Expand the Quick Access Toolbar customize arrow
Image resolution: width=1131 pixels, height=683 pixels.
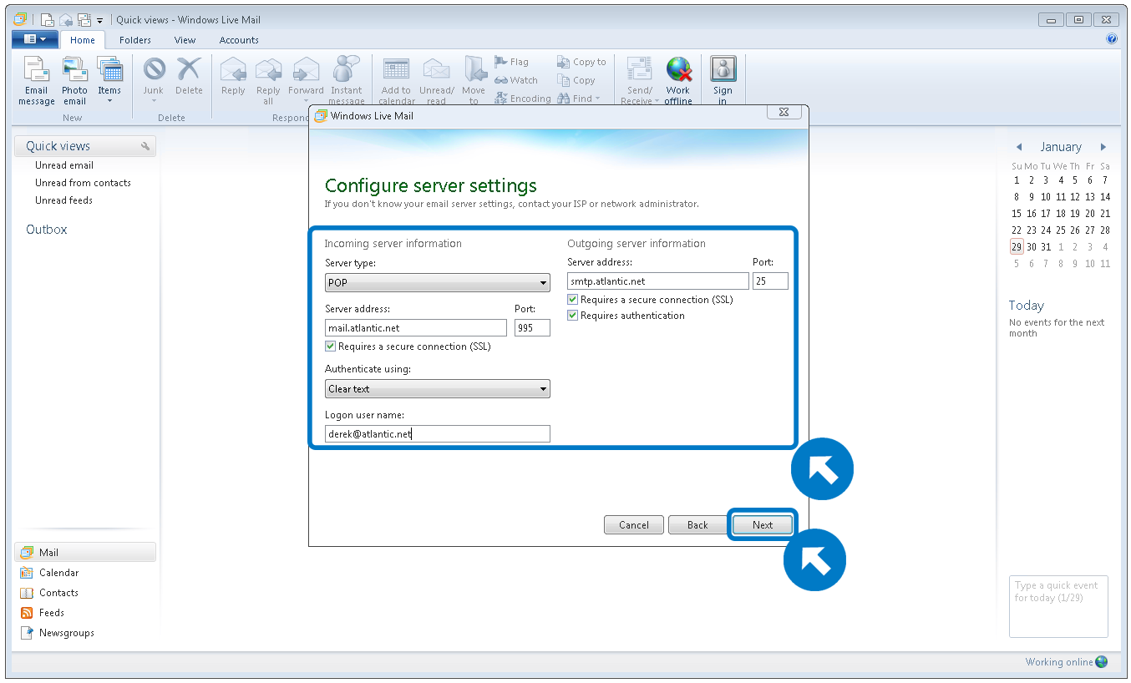tap(100, 19)
